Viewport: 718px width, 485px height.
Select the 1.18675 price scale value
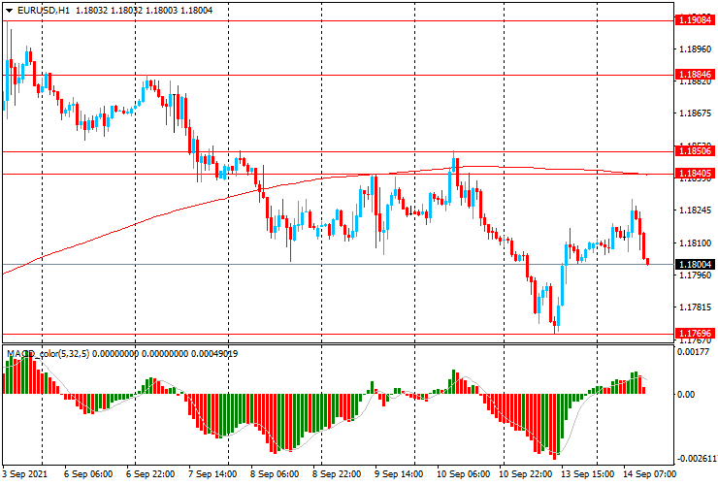(x=695, y=113)
